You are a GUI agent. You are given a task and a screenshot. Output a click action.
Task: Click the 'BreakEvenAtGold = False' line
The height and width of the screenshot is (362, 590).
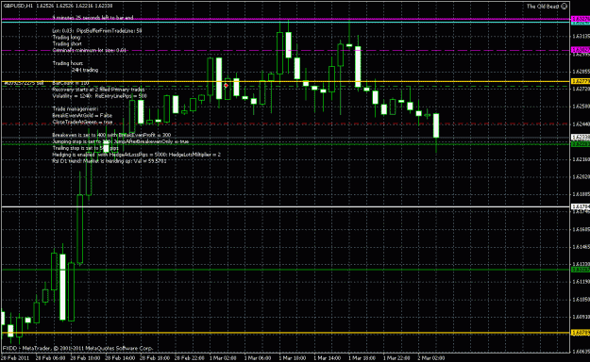[82, 115]
